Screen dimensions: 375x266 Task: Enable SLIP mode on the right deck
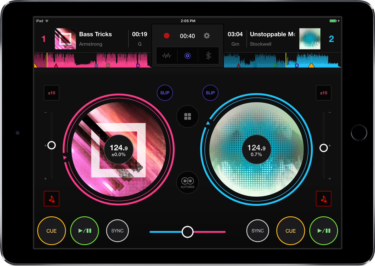pyautogui.click(x=210, y=93)
